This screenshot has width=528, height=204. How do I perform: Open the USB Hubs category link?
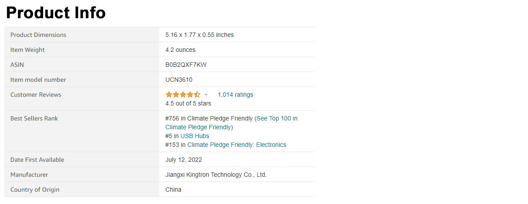pyautogui.click(x=195, y=136)
